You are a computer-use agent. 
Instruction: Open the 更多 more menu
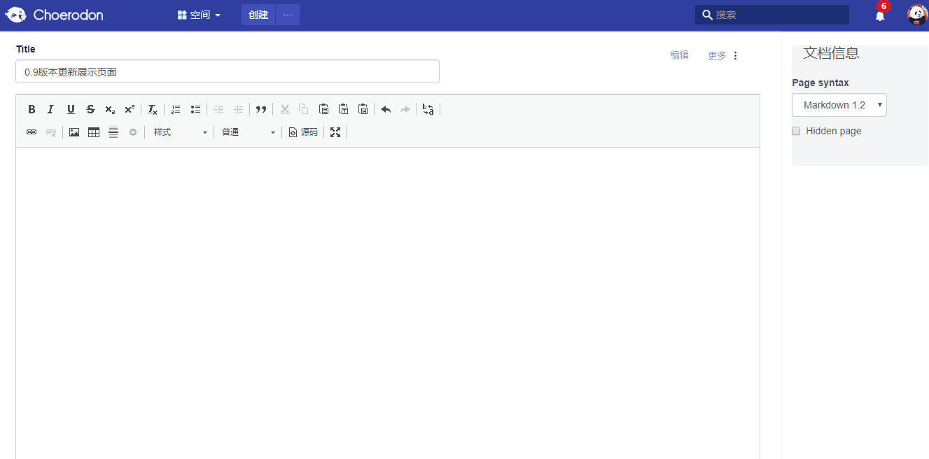717,56
